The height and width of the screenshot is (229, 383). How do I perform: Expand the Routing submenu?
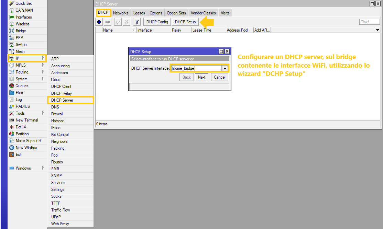coord(43,72)
